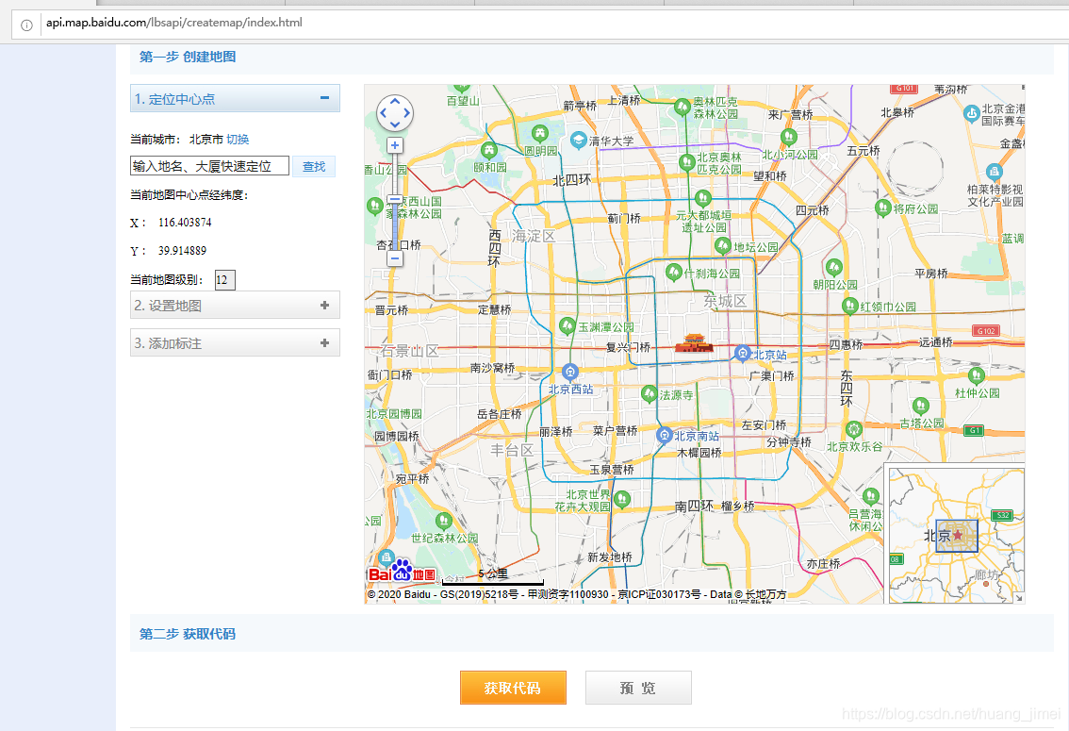1069x731 pixels.
Task: Click the 元大都城垣遗址公园 marker
Action: (x=703, y=198)
